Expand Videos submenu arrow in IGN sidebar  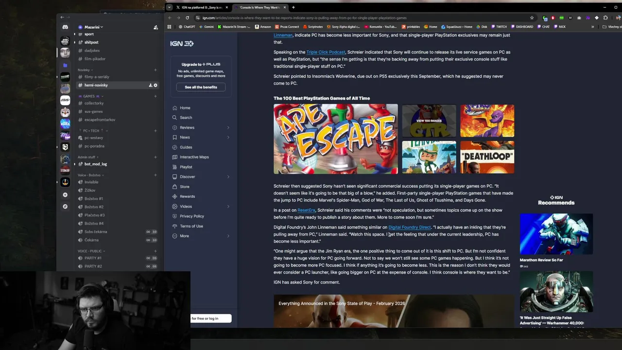click(x=228, y=206)
